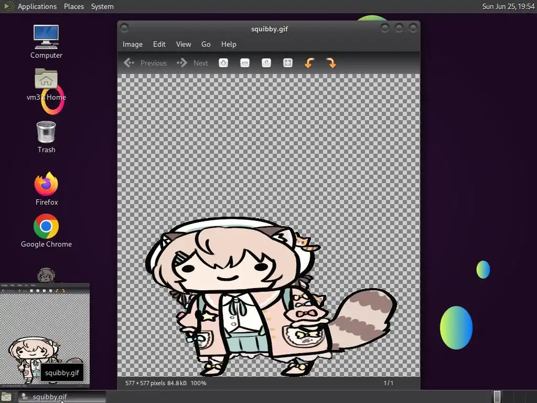
Task: Click the Applications menu logo icon
Action: point(8,6)
